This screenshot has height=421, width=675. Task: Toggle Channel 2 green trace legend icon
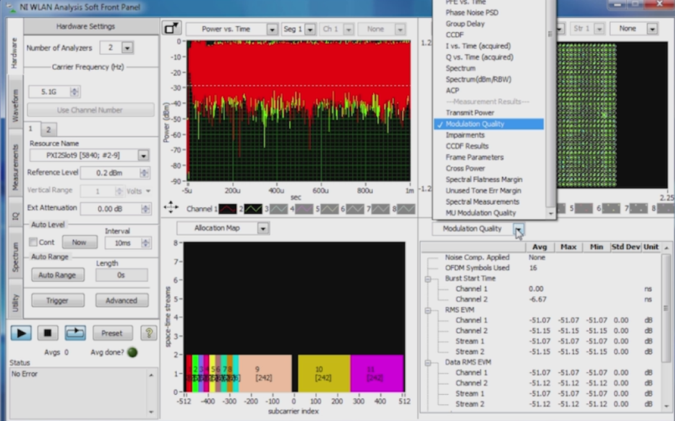tap(254, 209)
